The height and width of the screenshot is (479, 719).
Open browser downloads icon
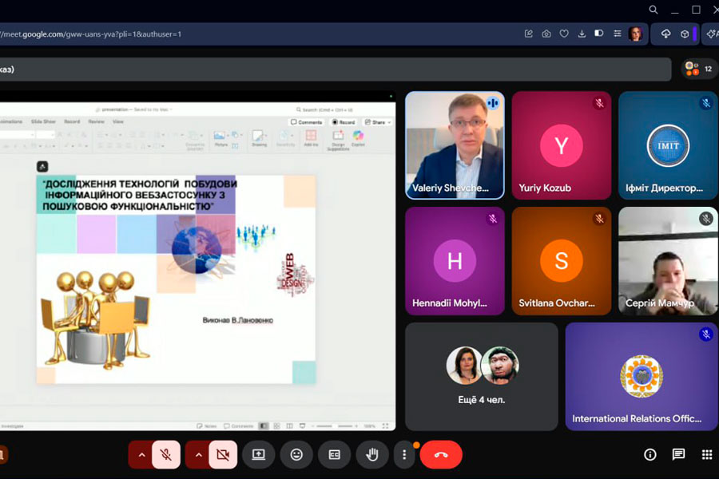582,34
